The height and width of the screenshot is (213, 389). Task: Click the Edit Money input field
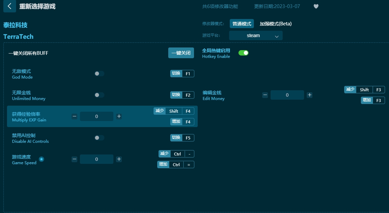tap(287, 95)
